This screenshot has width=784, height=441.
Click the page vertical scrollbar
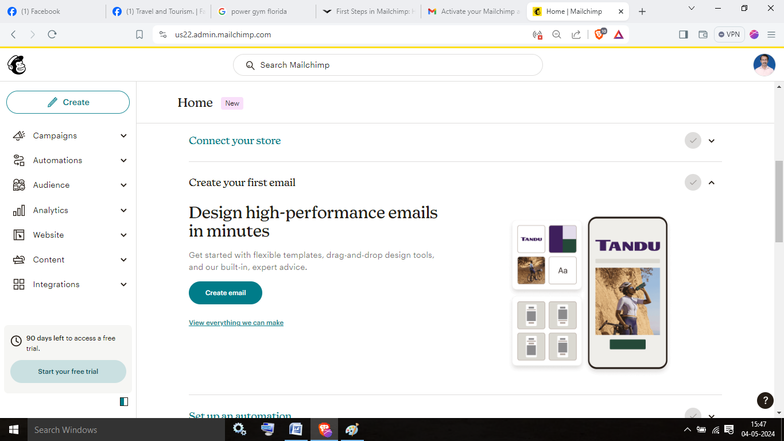779,201
